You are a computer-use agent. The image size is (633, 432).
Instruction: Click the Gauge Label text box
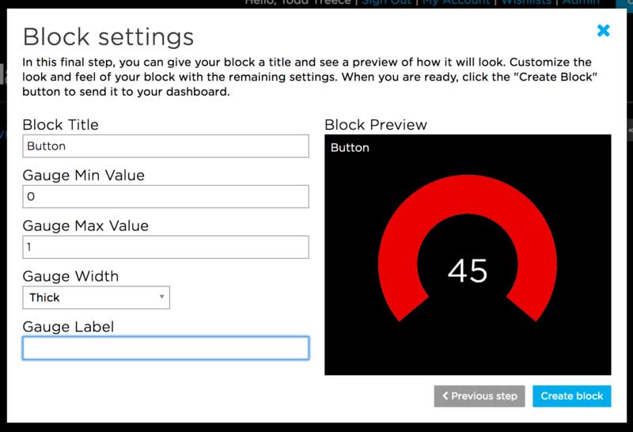[165, 348]
